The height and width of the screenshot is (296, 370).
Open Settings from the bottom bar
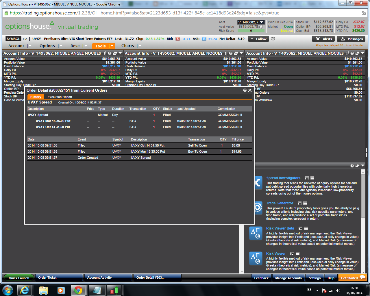[x=314, y=278]
